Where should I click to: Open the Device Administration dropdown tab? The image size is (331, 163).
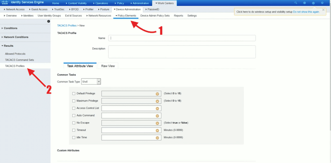[127, 9]
